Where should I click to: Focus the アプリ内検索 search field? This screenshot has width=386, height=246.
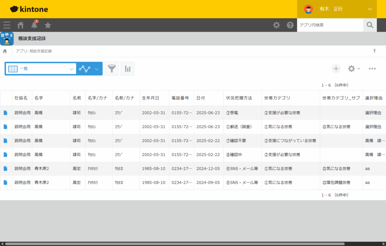330,25
